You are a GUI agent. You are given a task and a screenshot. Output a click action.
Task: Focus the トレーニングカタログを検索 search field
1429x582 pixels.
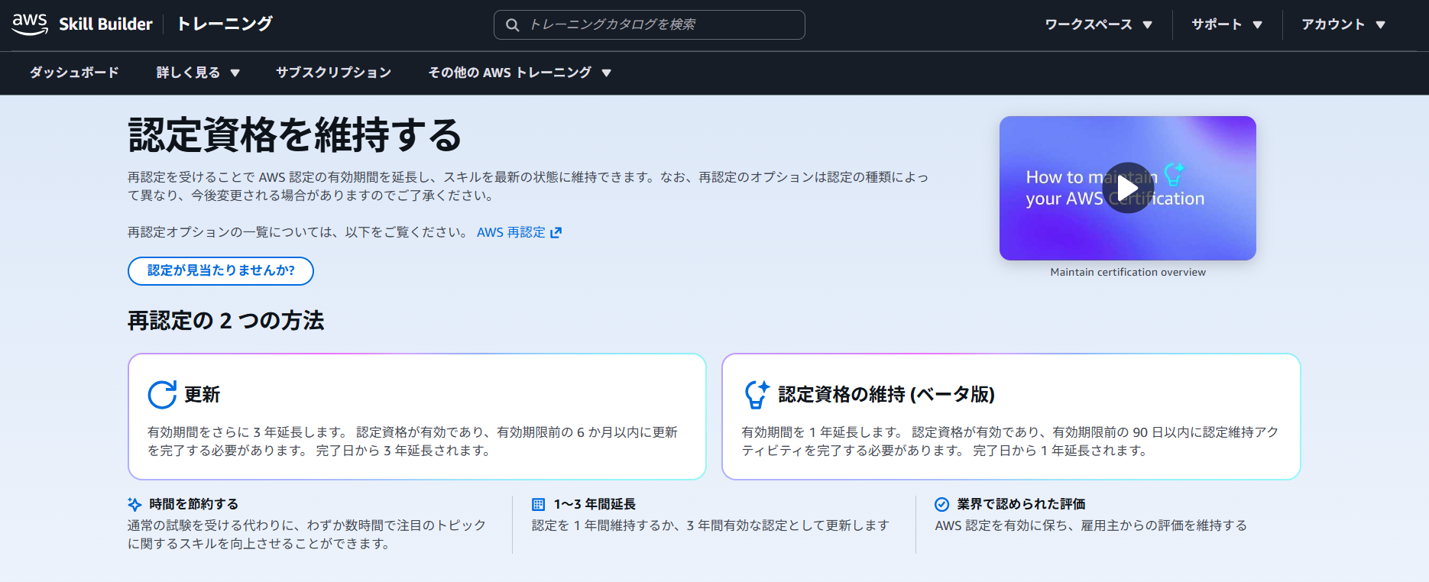(x=649, y=24)
